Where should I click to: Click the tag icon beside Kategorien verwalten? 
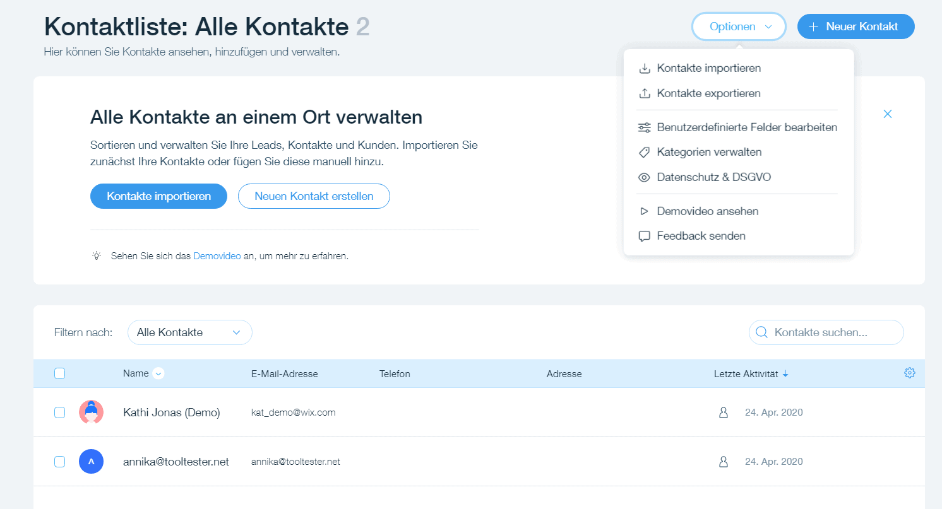click(x=645, y=152)
